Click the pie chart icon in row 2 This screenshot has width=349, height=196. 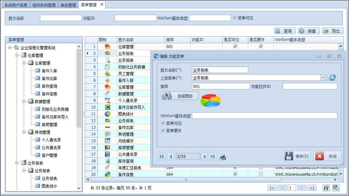[x=107, y=53]
